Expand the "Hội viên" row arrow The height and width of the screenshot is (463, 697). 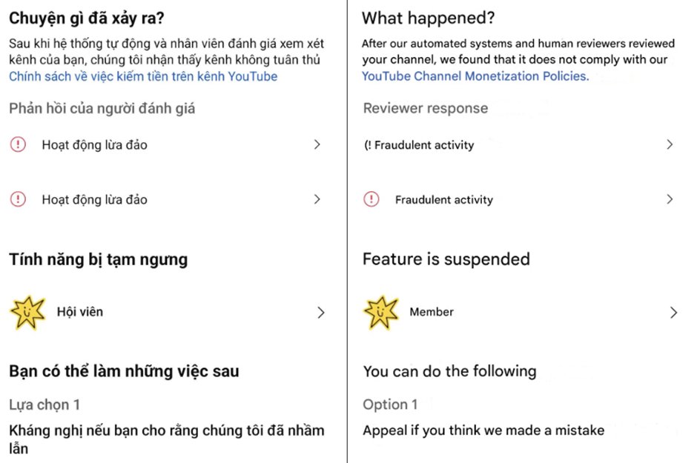[320, 313]
